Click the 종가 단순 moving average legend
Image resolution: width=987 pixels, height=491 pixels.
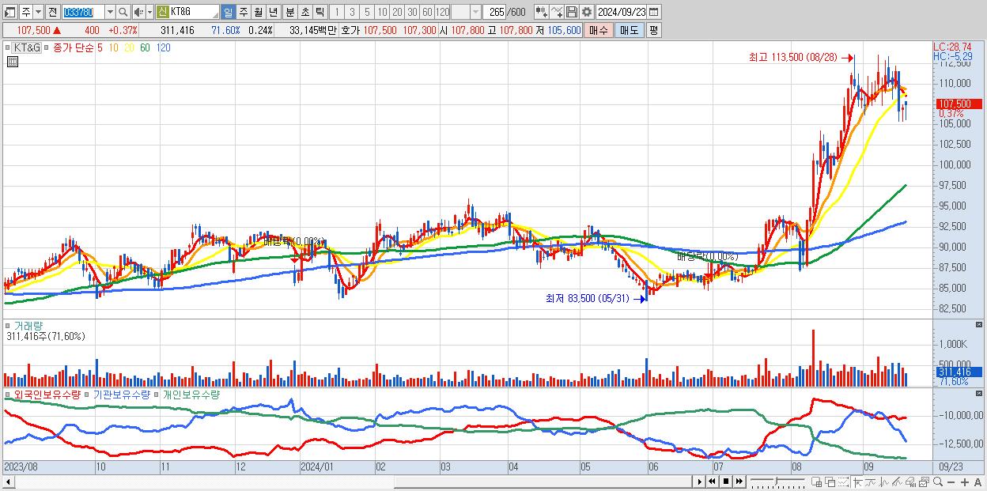pyautogui.click(x=74, y=47)
